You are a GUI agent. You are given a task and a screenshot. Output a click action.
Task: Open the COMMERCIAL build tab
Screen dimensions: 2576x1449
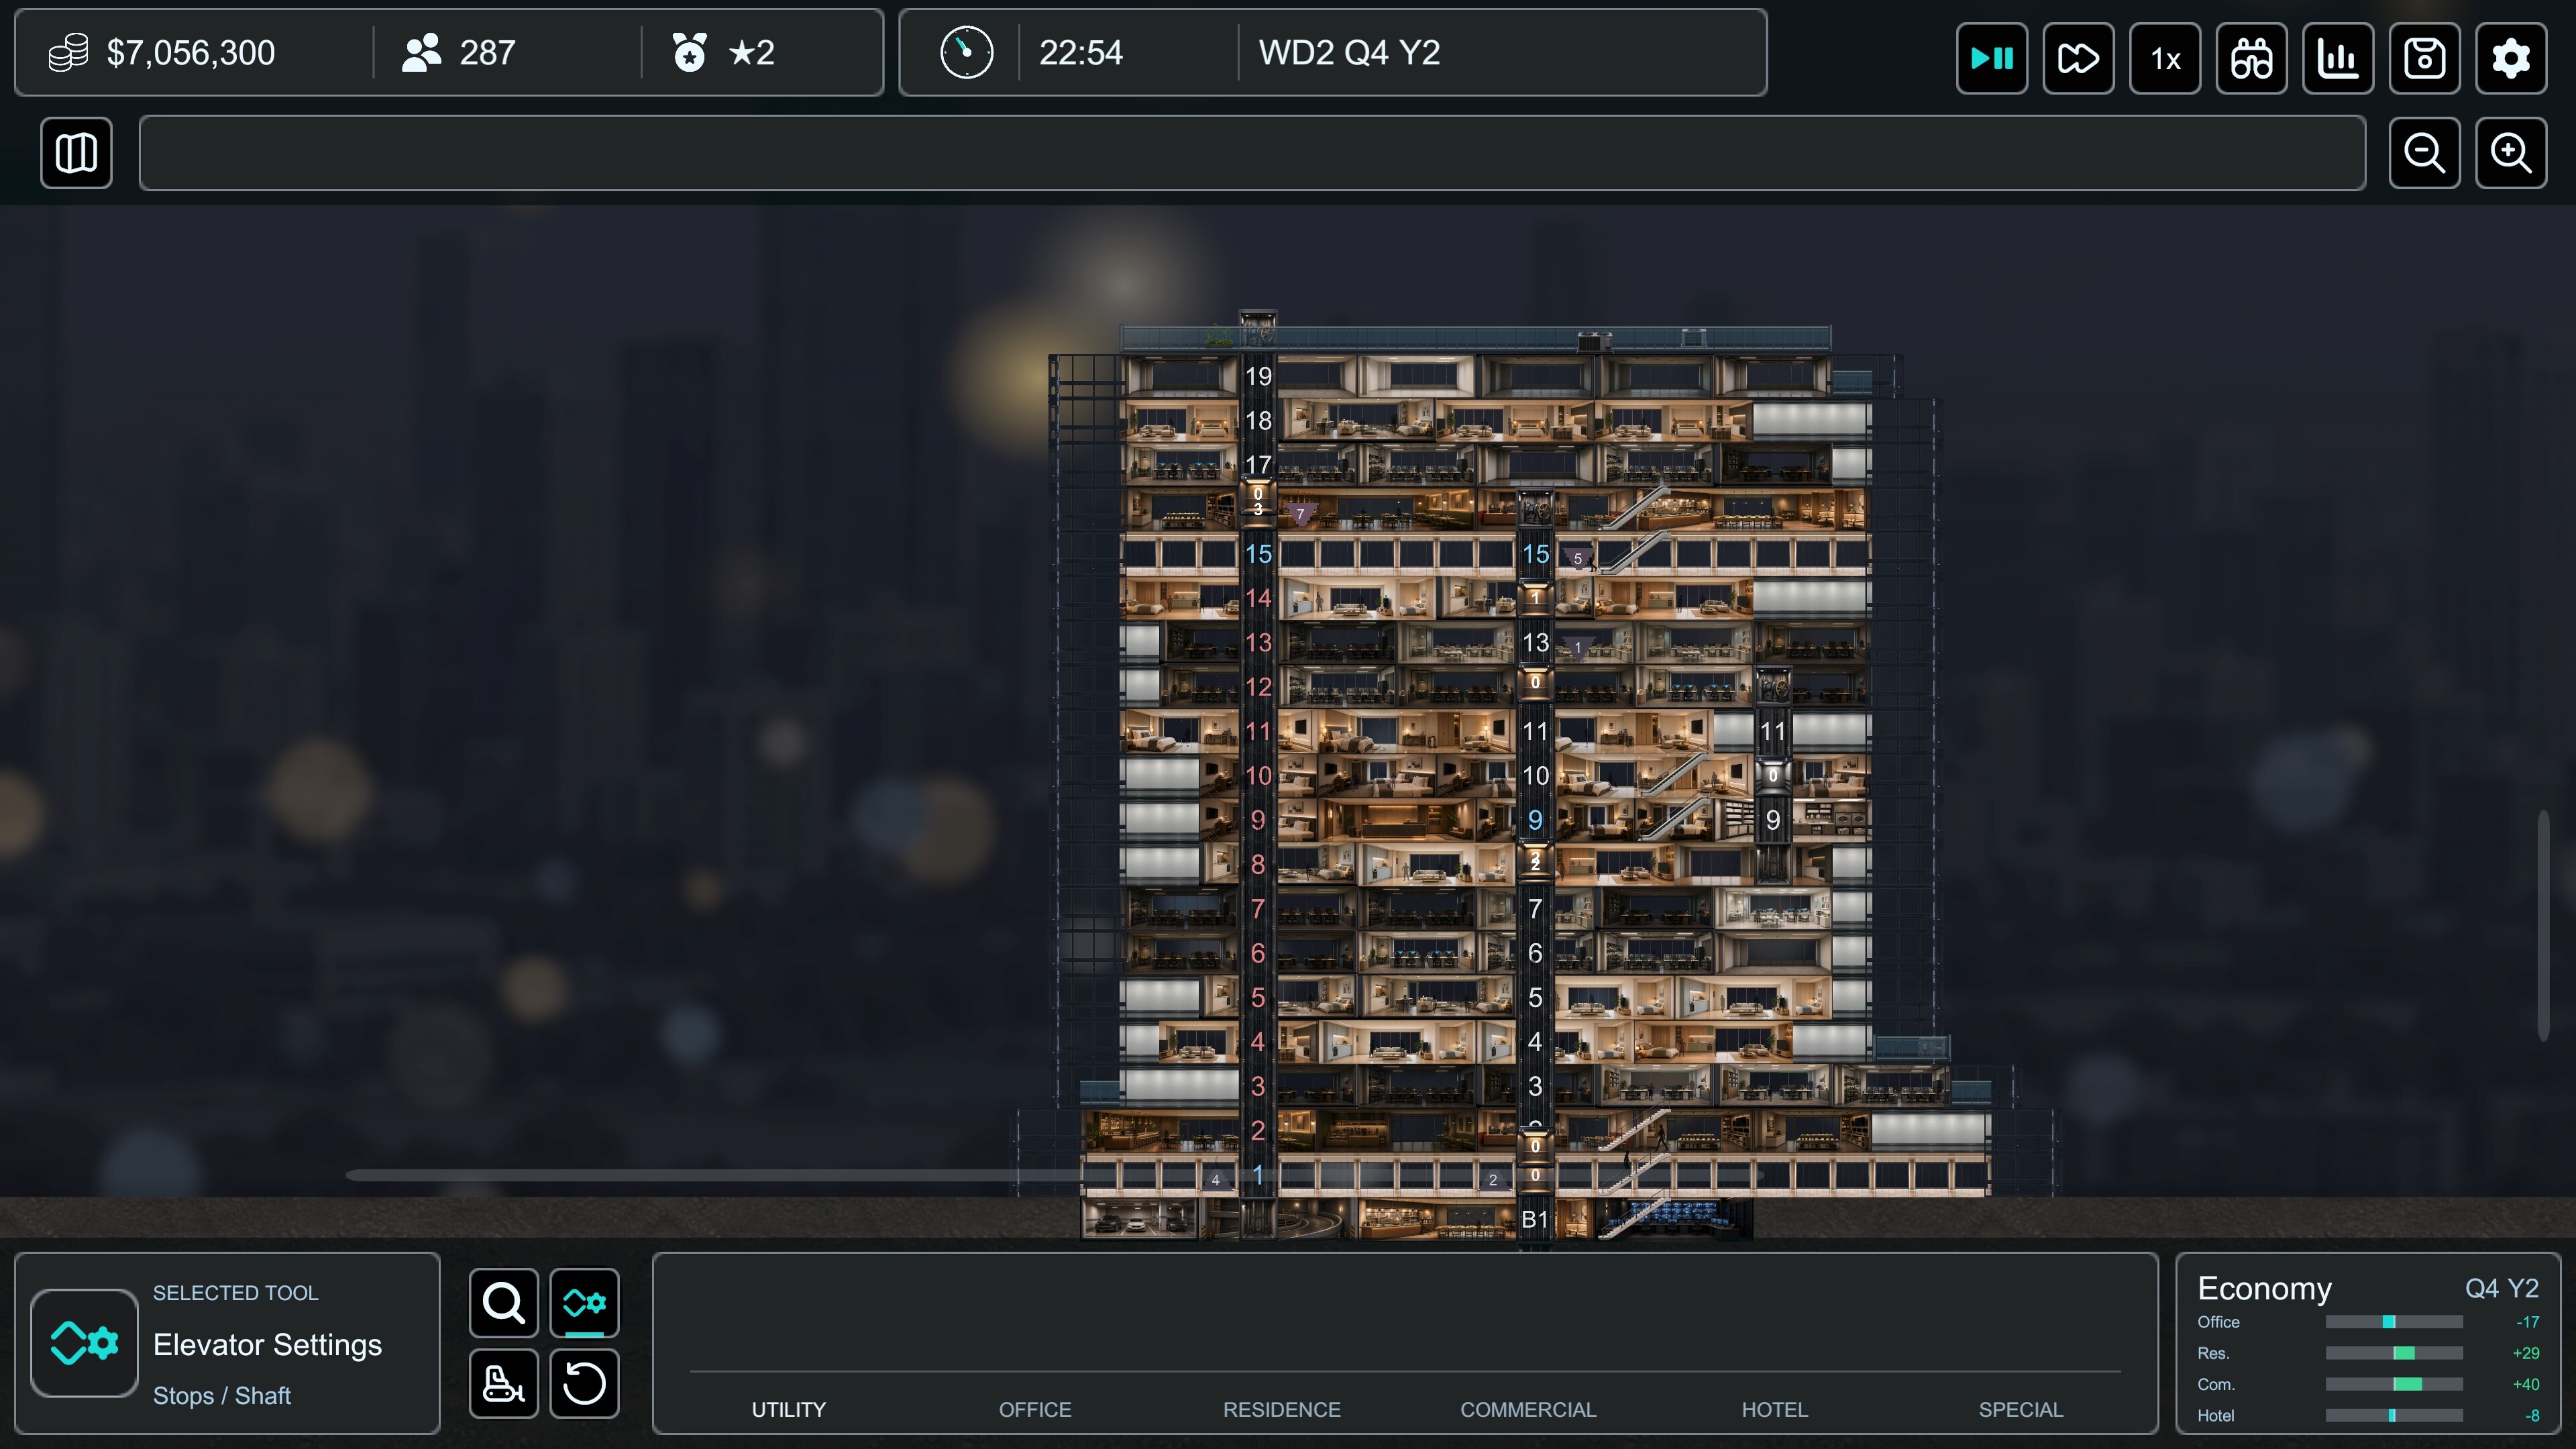tap(1528, 1409)
